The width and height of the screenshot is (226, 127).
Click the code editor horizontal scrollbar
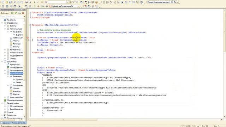[x=125, y=120]
